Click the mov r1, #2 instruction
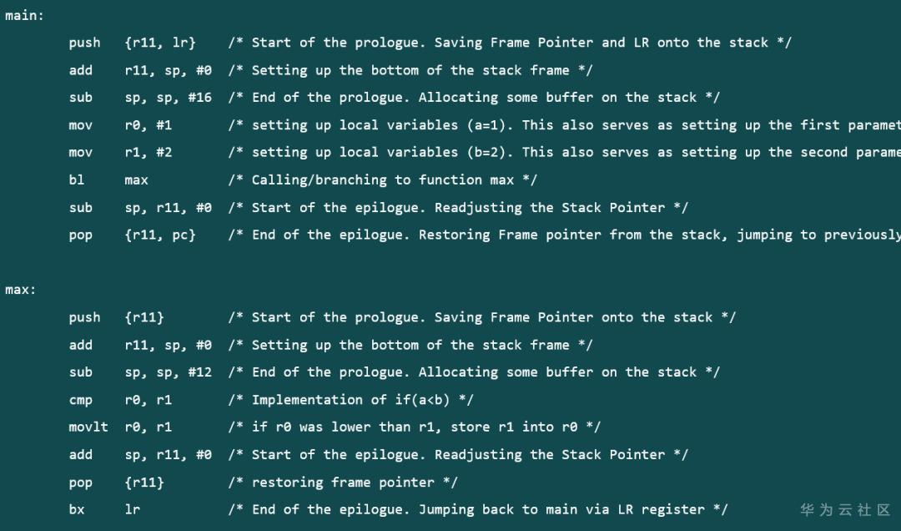The width and height of the screenshot is (901, 531). pos(120,153)
